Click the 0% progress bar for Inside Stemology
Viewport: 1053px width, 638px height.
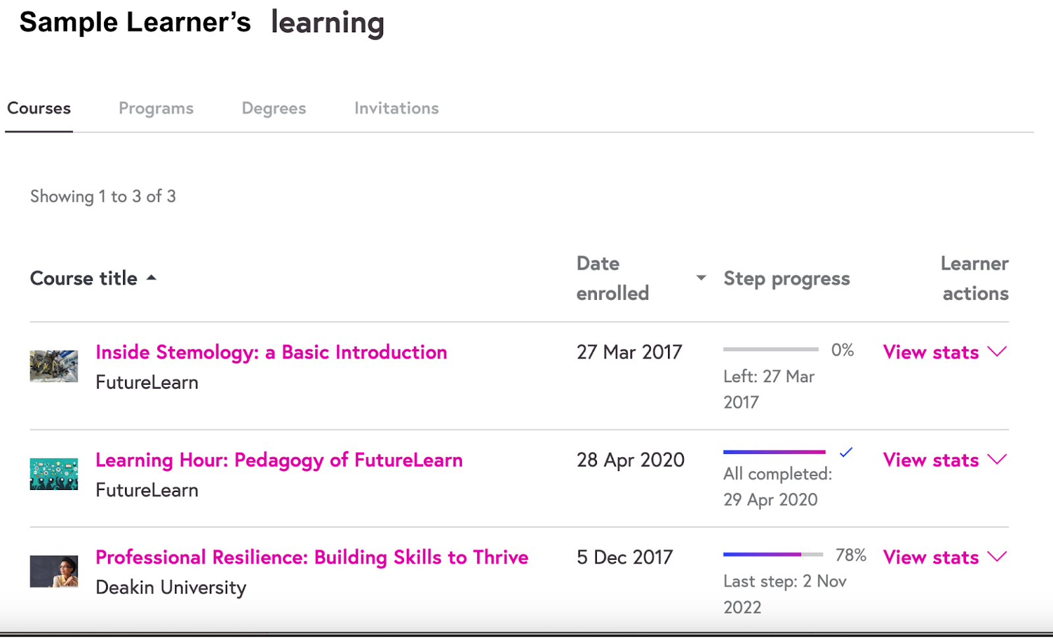(770, 350)
